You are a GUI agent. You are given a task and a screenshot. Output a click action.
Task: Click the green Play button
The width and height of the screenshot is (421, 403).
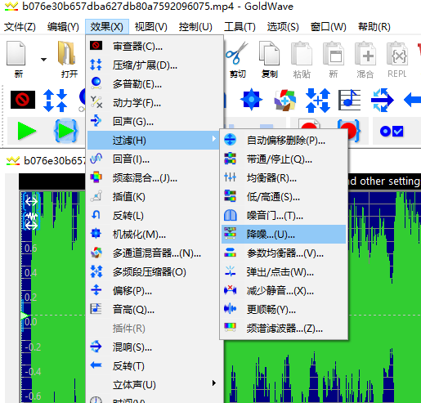coord(26,131)
